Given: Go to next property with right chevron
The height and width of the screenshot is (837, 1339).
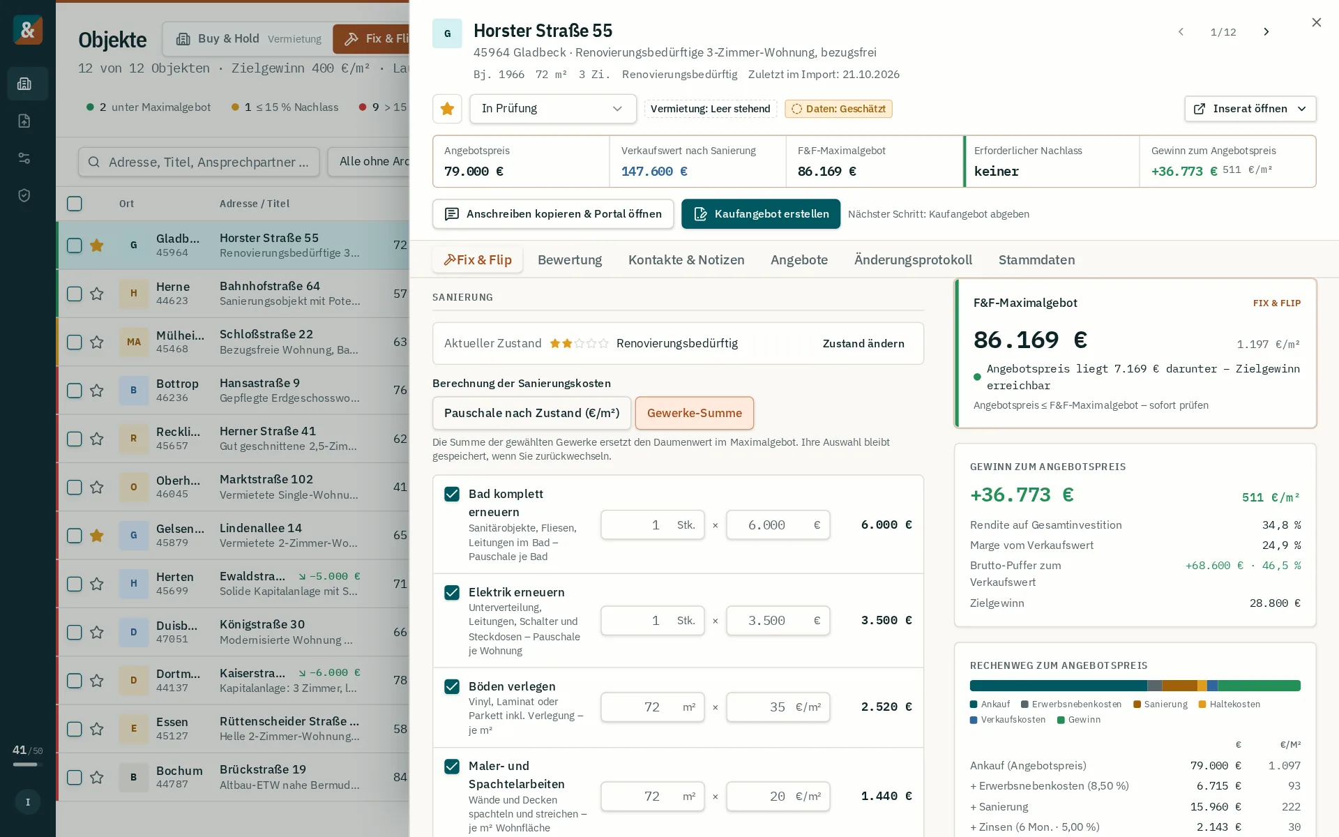Looking at the screenshot, I should [x=1266, y=32].
